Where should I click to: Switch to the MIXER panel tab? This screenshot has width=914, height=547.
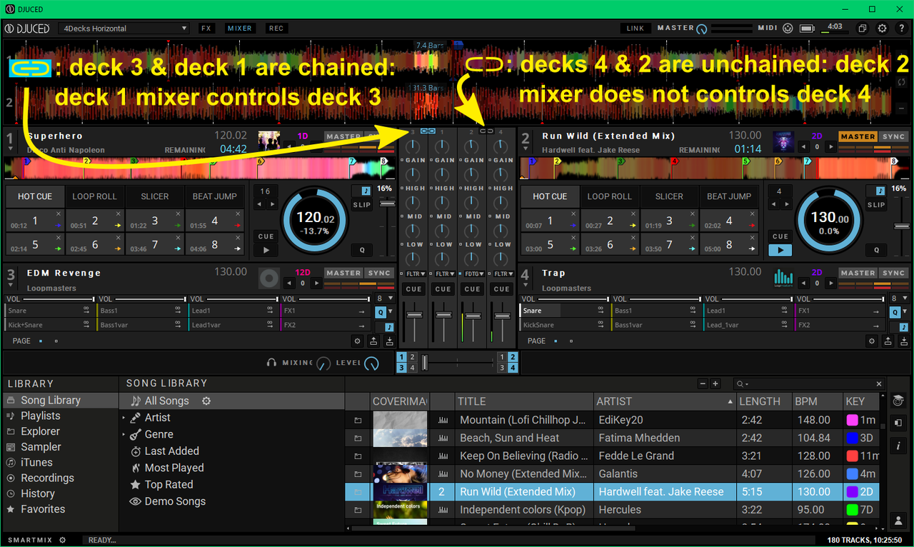point(240,29)
